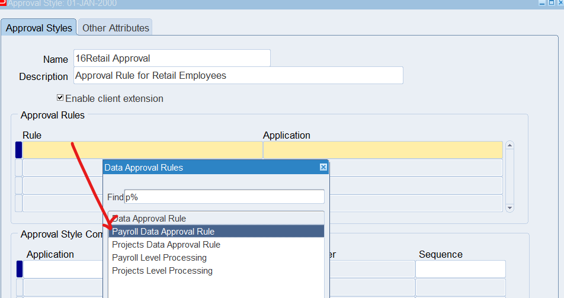
Task: Open the Other Attributes tab
Action: click(116, 28)
